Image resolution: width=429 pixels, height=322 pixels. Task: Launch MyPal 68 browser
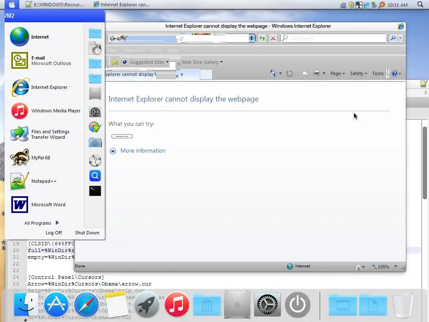[30, 158]
